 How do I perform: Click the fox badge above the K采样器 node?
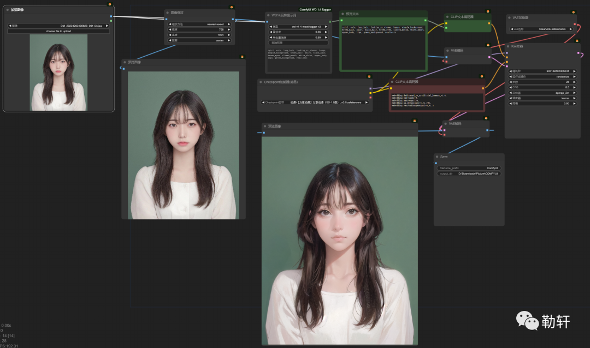pyautogui.click(x=577, y=41)
